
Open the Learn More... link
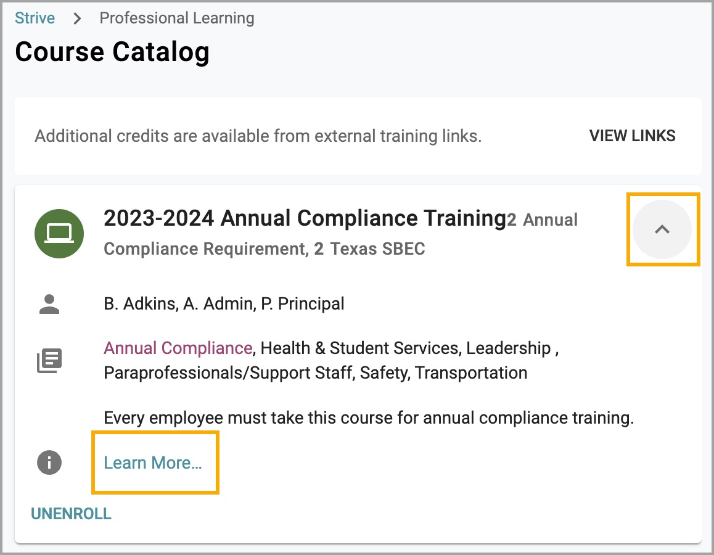tap(153, 463)
